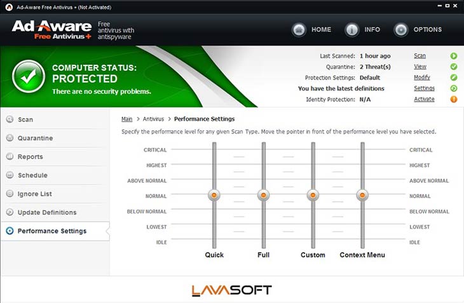The height and width of the screenshot is (303, 464).
Task: Click the left ABOVE NORMAL level label
Action: point(147,180)
